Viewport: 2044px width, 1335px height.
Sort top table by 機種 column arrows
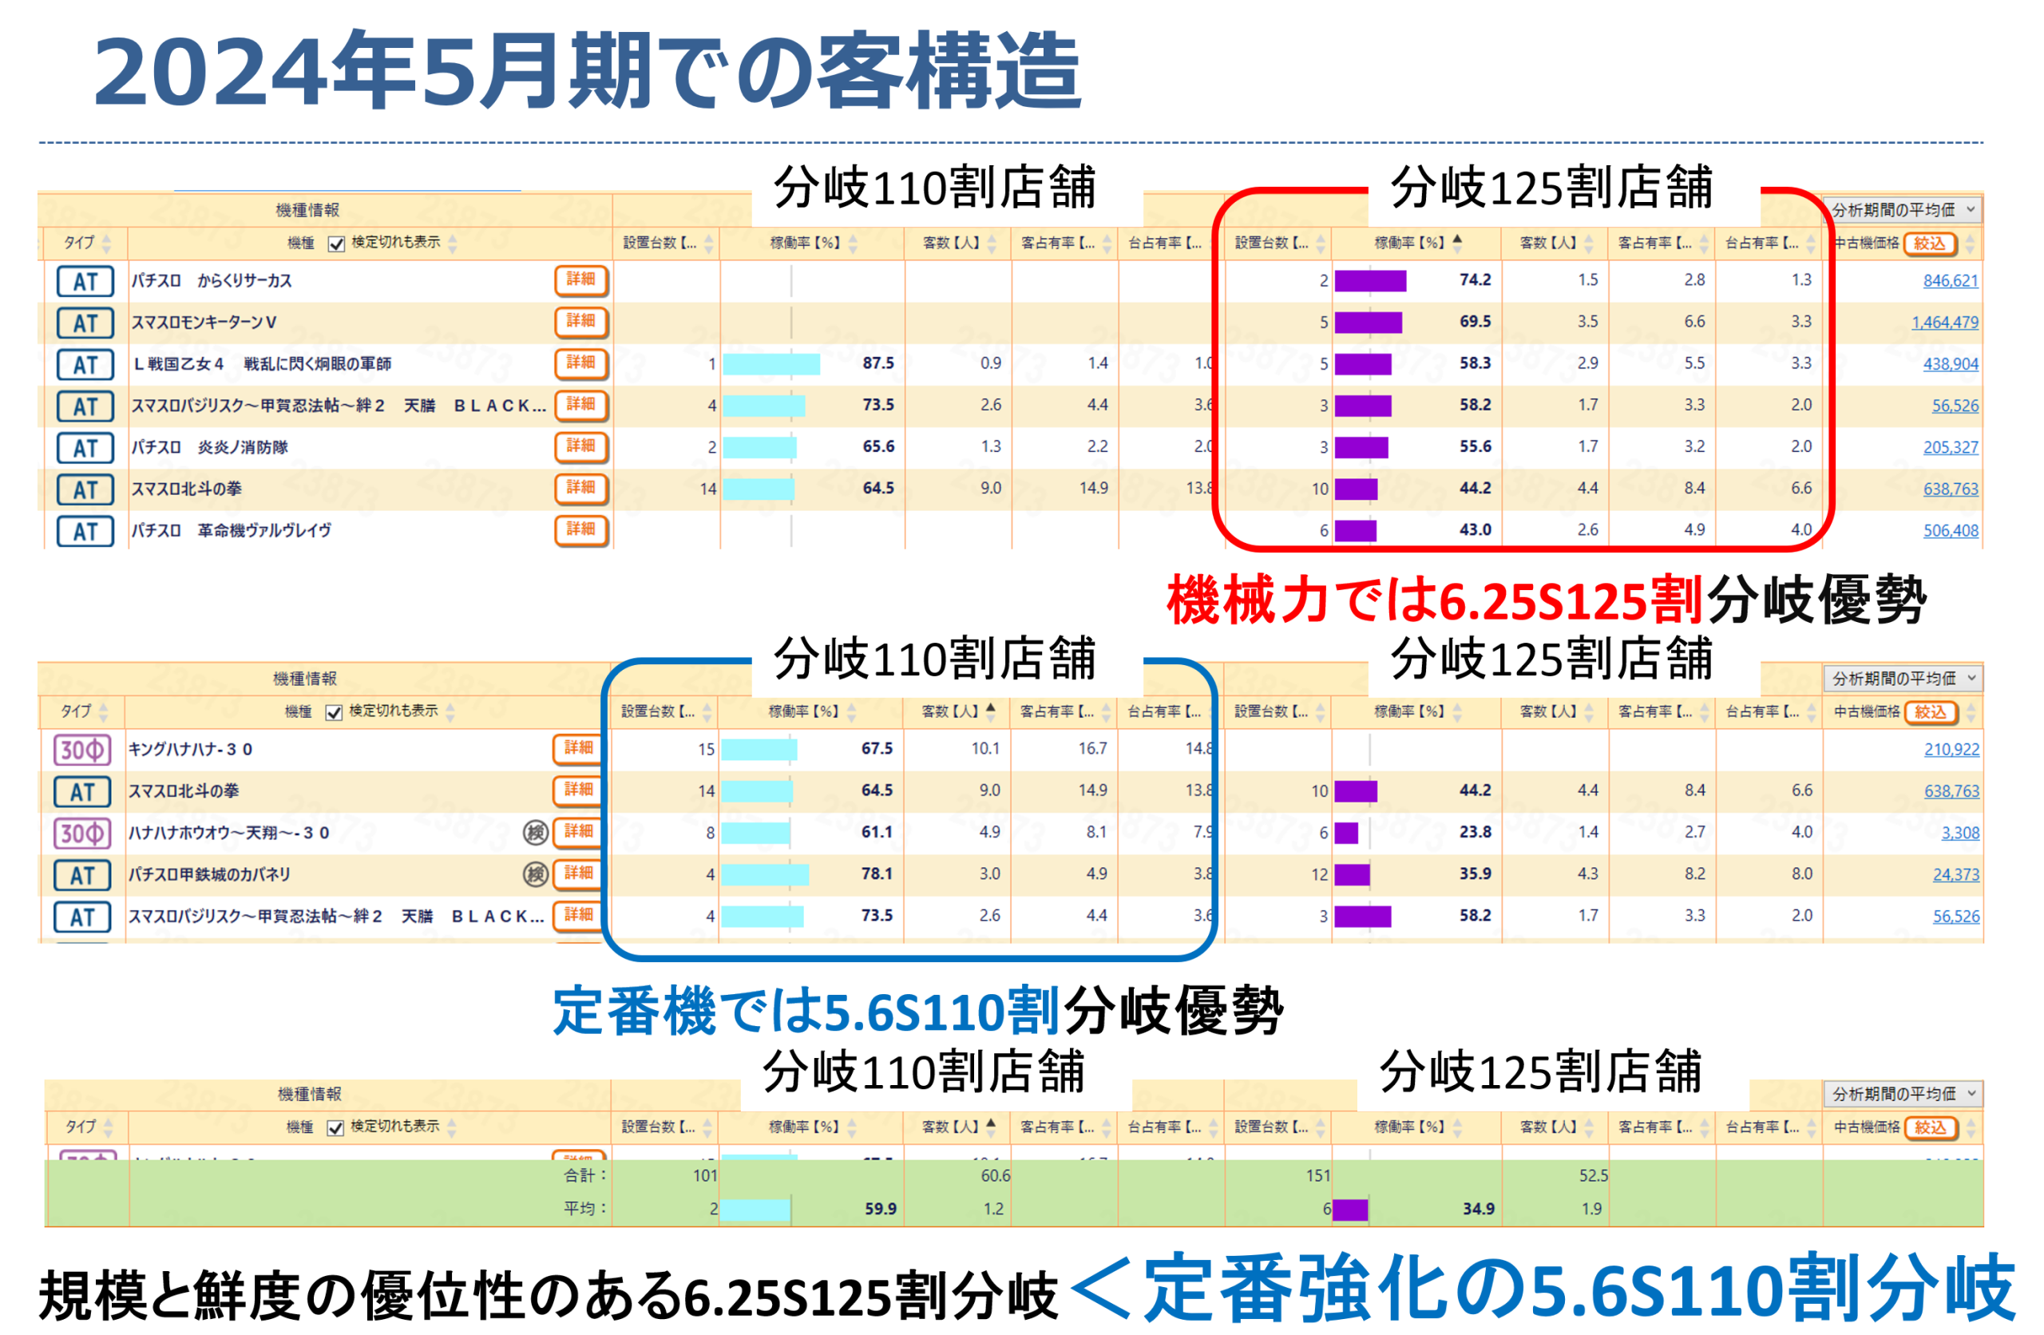coord(453,244)
